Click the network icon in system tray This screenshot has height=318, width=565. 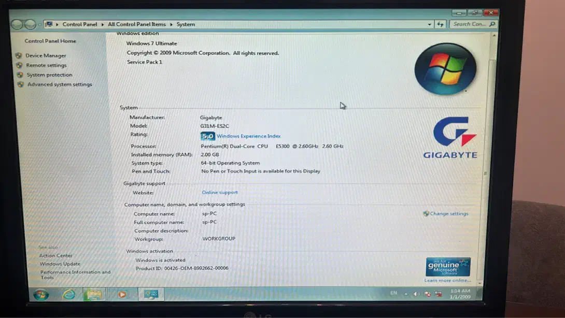438,294
